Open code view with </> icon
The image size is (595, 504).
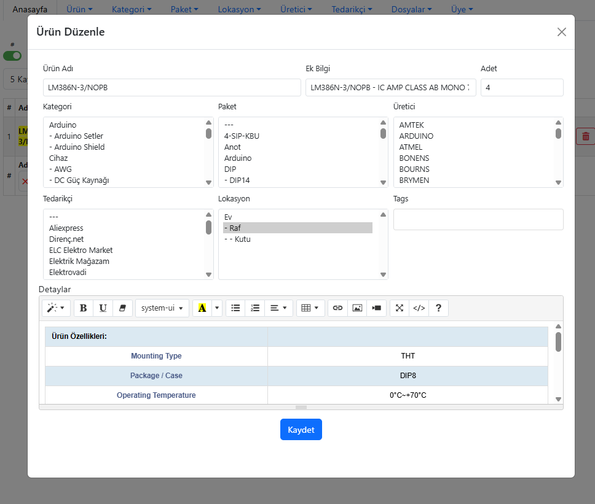(419, 308)
